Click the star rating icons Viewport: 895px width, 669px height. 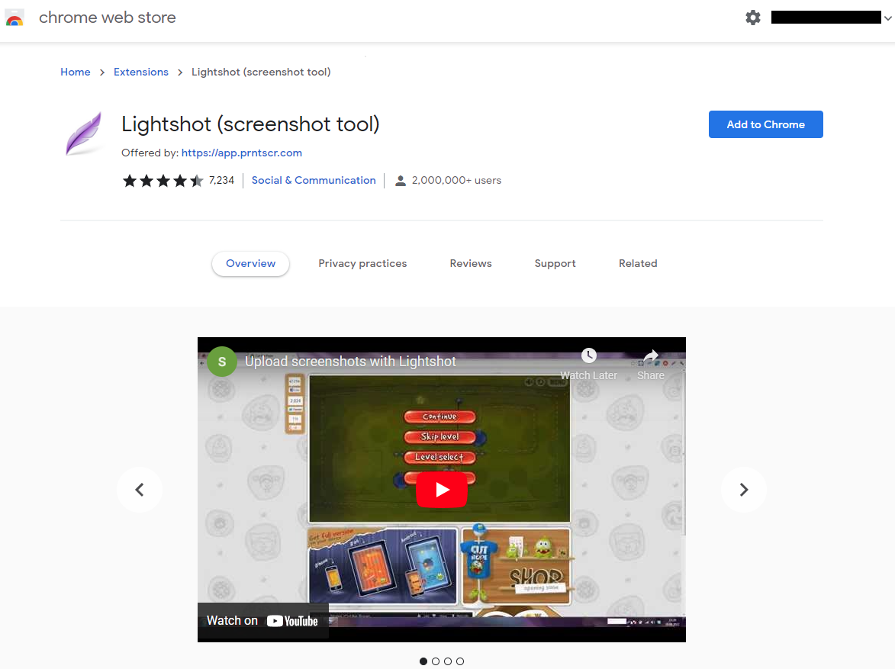click(163, 181)
